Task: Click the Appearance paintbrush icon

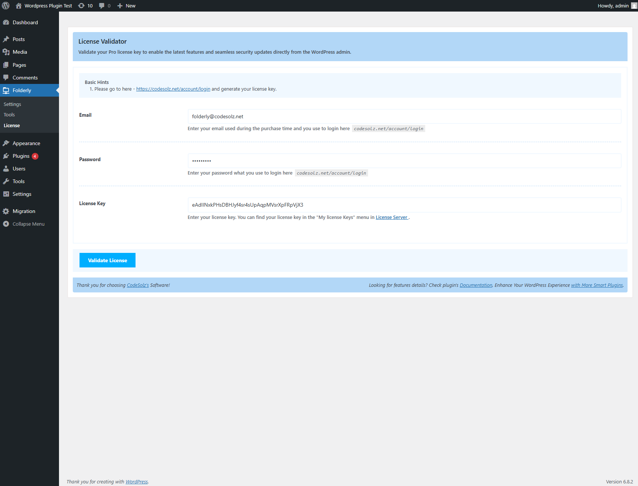Action: 6,143
